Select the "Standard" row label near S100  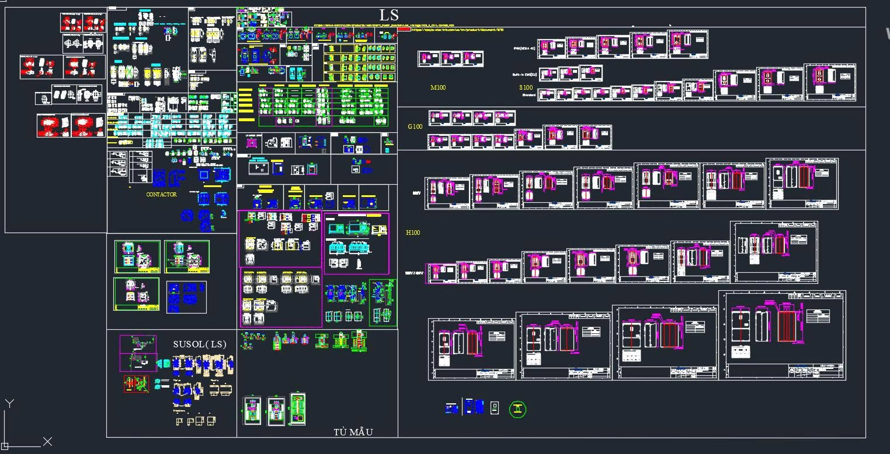(x=529, y=94)
